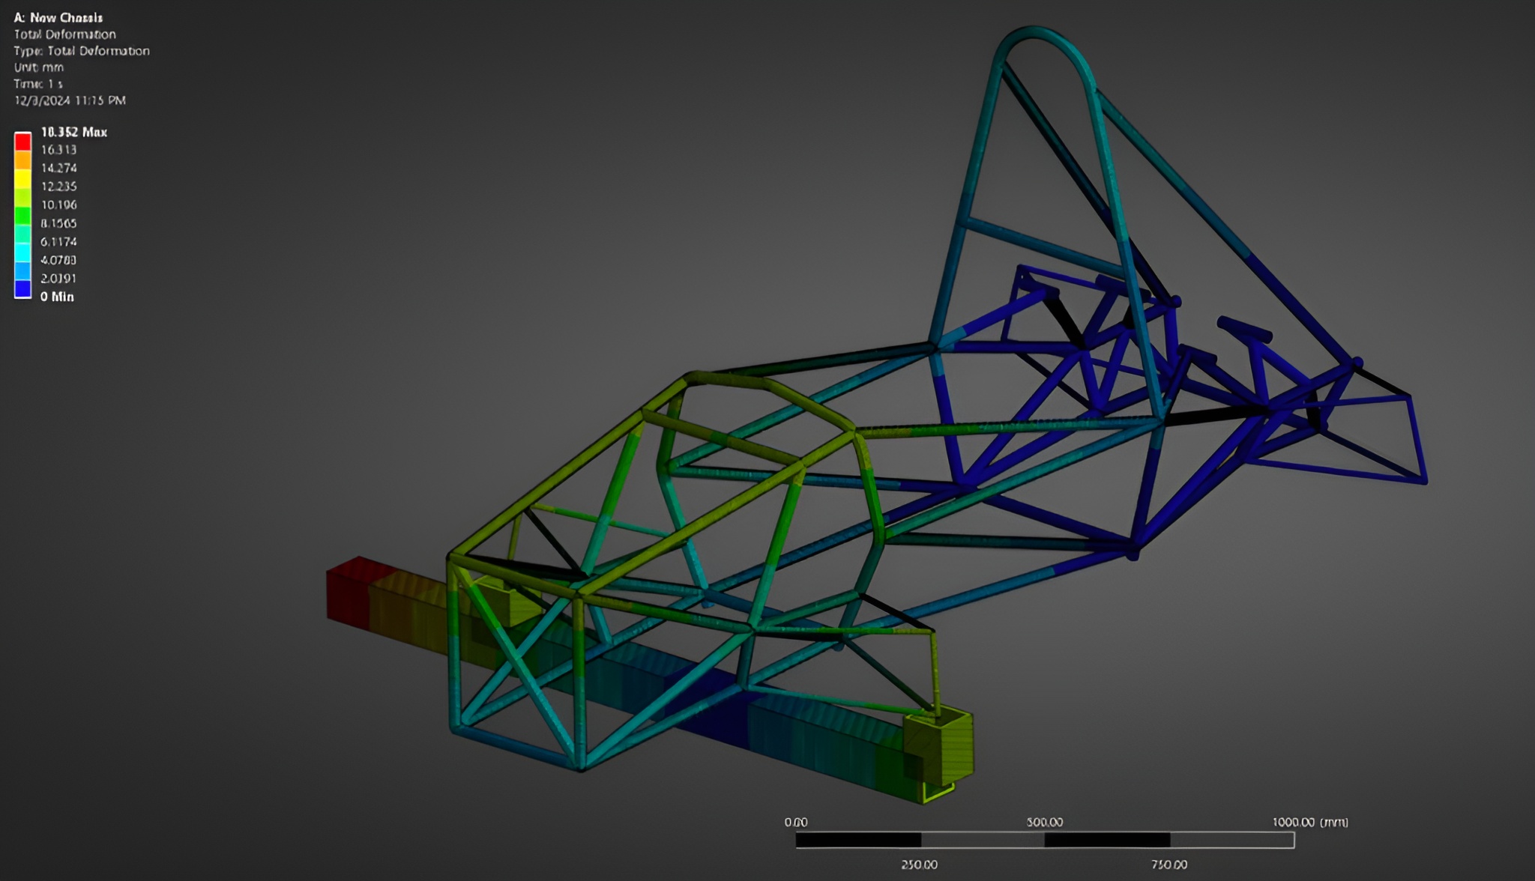
Task: Select the Total Deformation annotation text
Action: pos(64,34)
